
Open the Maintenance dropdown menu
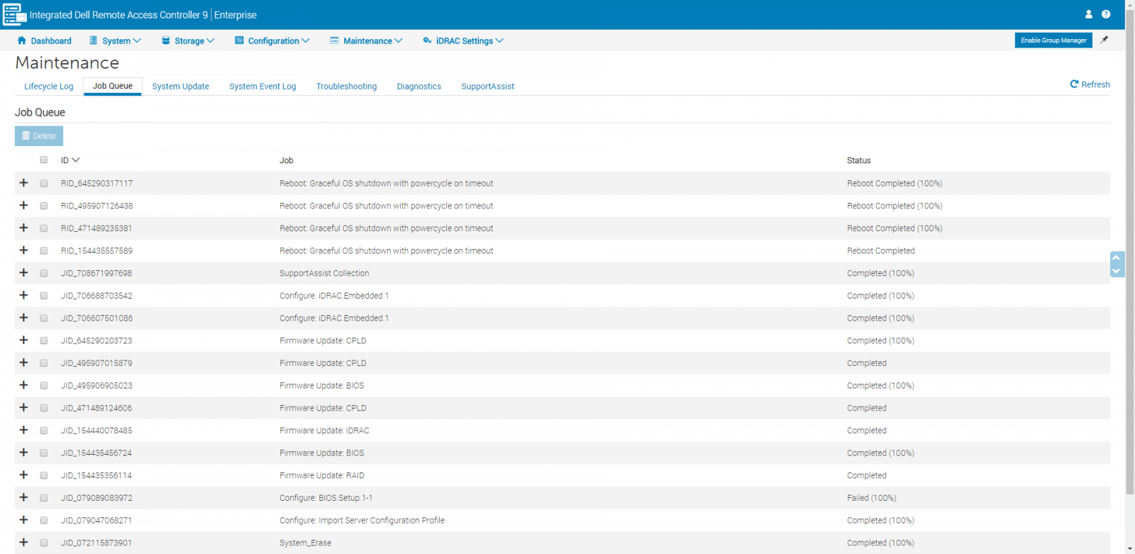(x=366, y=40)
